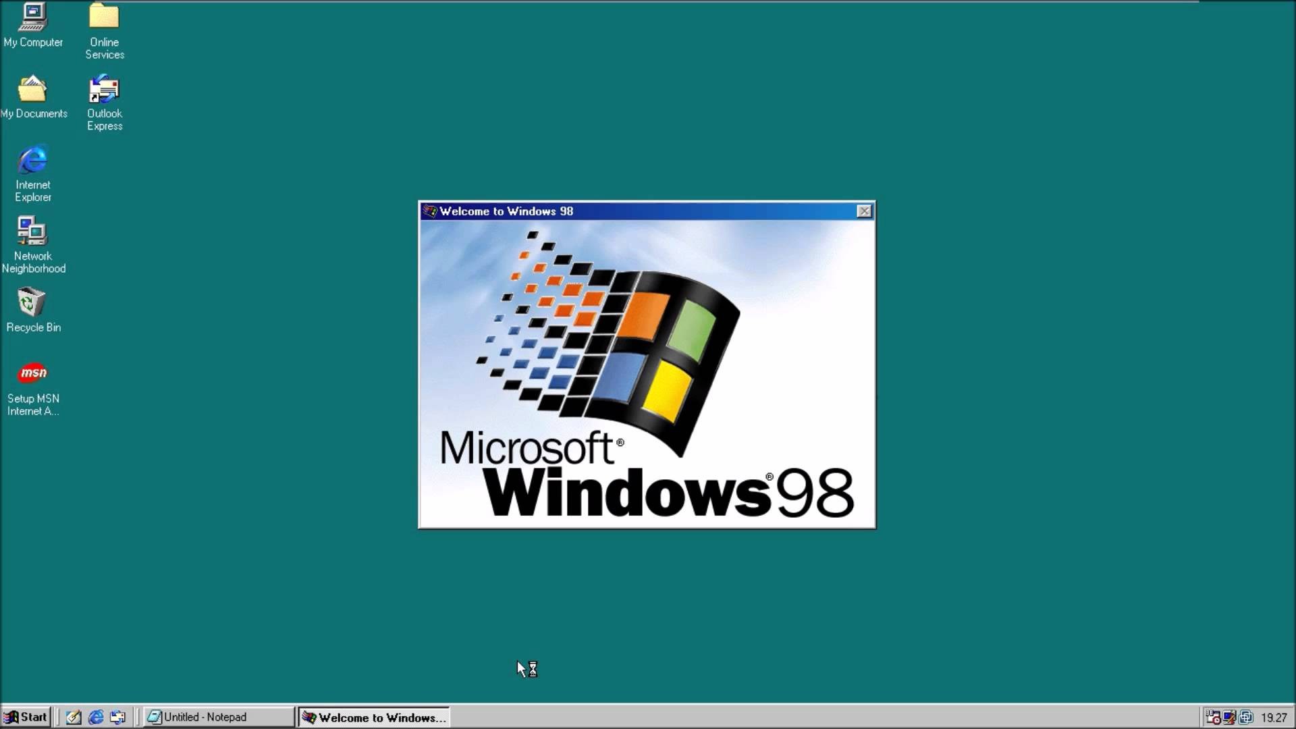This screenshot has width=1296, height=729.
Task: Open Online Services folder icon
Action: pos(103,16)
